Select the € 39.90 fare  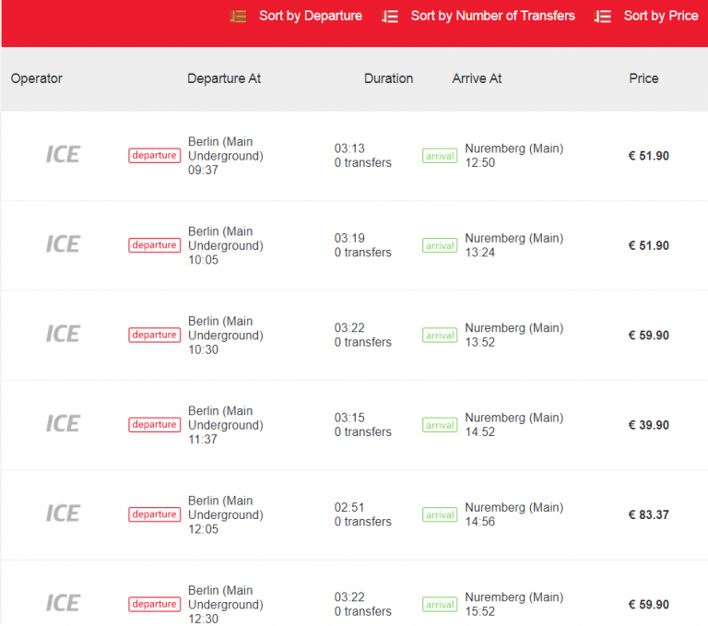pyautogui.click(x=648, y=425)
